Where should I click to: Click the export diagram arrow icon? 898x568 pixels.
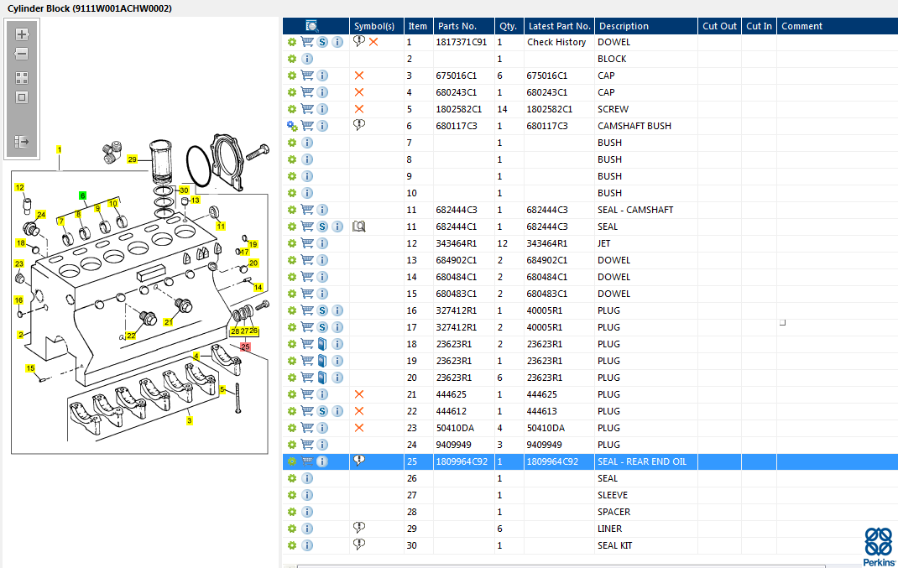click(x=22, y=142)
